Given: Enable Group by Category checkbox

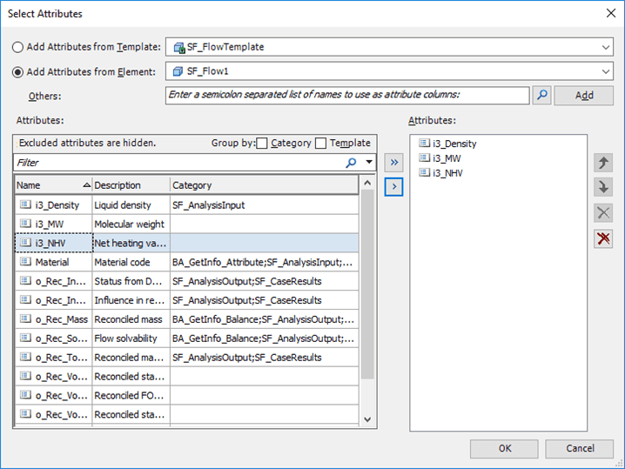Looking at the screenshot, I should tap(262, 143).
